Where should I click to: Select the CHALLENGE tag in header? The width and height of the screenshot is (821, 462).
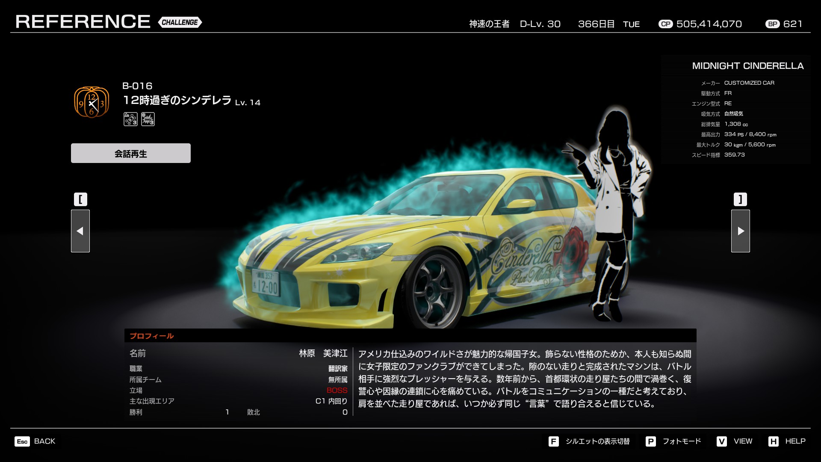(x=180, y=22)
